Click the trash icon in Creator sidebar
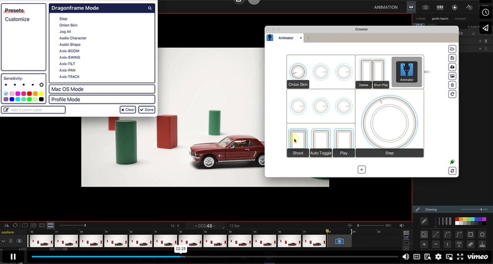This screenshot has height=264, width=493. (452, 85)
